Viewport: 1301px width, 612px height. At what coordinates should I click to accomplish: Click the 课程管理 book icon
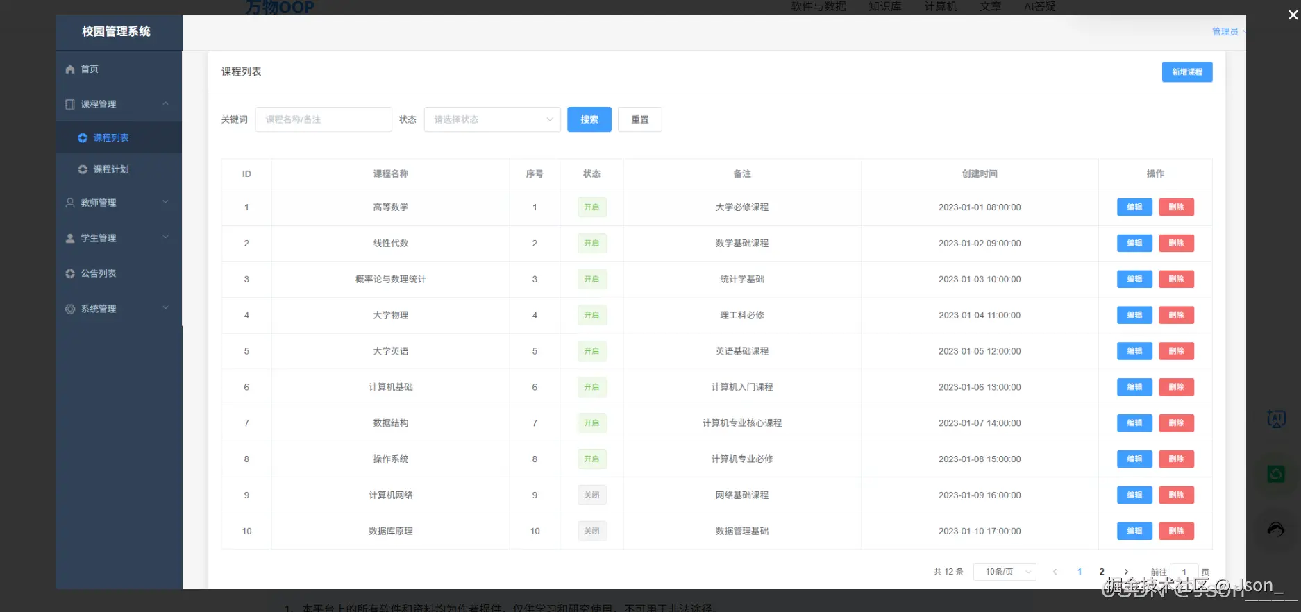pos(70,104)
